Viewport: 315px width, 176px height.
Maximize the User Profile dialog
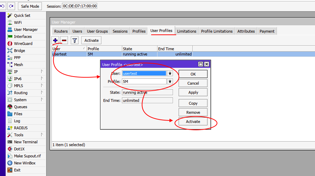click(x=200, y=64)
